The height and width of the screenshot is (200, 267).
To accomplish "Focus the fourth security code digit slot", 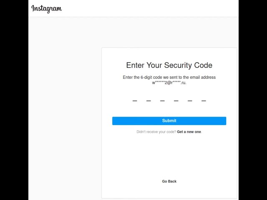I will [176, 100].
